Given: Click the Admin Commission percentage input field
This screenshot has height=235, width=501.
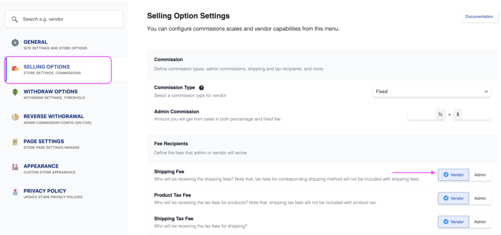Looking at the screenshot, I should [x=422, y=115].
